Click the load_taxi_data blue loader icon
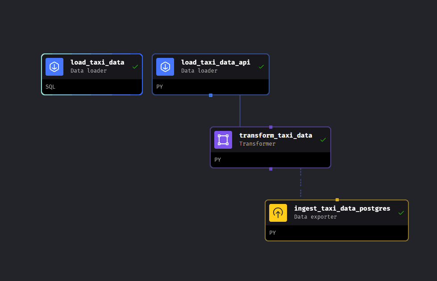This screenshot has height=281, width=437. [x=54, y=67]
